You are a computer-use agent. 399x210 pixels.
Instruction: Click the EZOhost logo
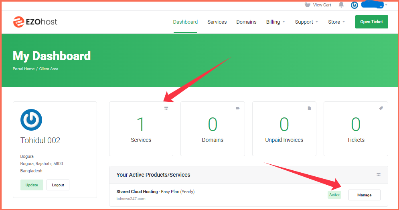click(35, 22)
